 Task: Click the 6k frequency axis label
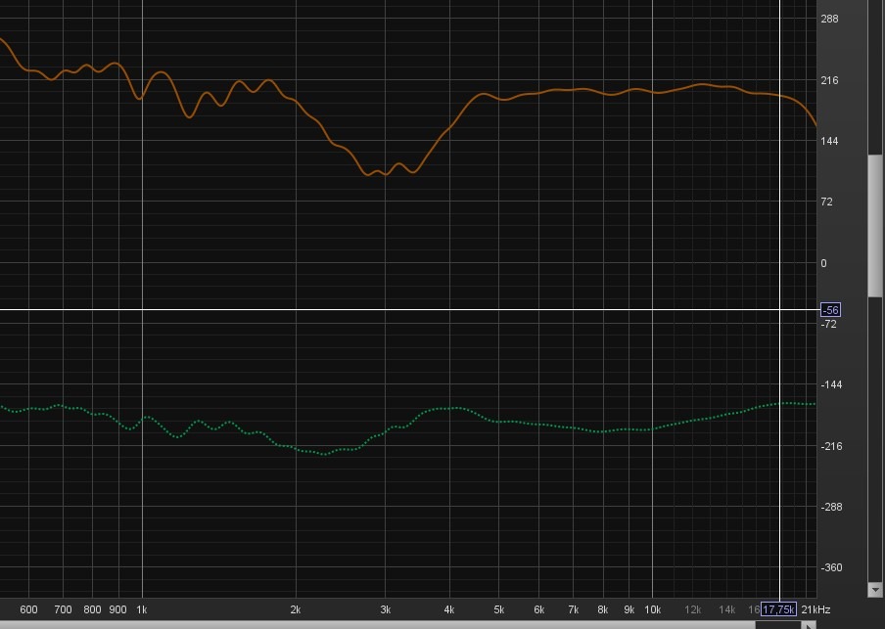(539, 609)
